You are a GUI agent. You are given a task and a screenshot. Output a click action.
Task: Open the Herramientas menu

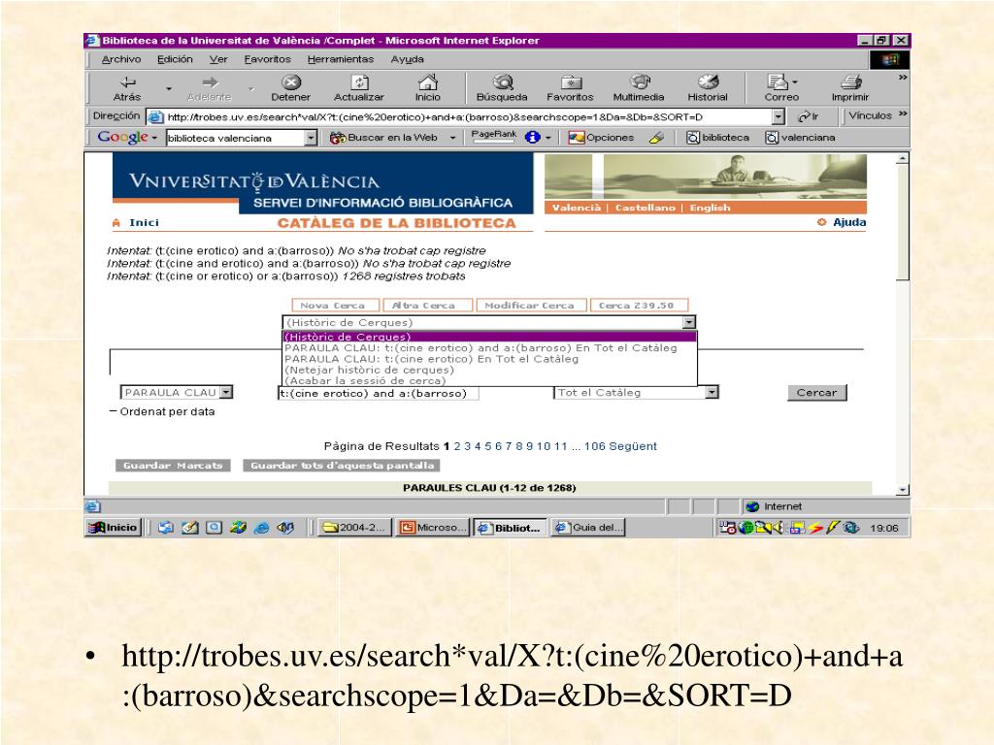coord(341,59)
